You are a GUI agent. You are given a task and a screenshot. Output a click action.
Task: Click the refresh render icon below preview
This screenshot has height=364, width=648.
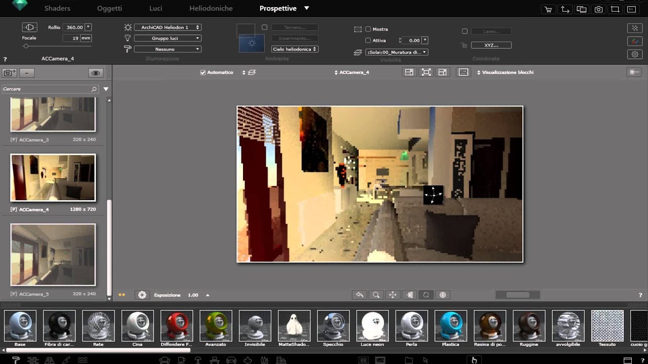[426, 295]
